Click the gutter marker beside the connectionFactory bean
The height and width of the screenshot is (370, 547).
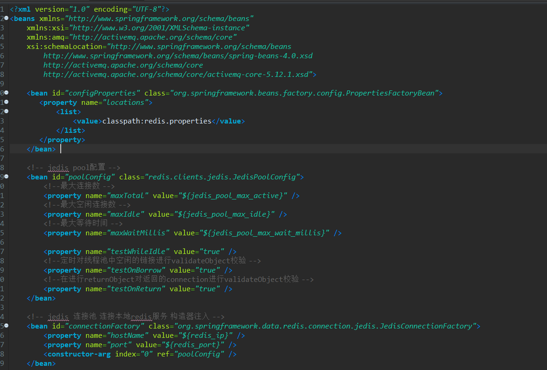6,326
